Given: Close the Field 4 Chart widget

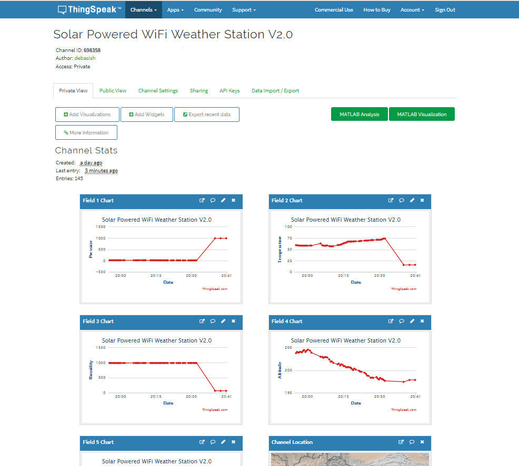Looking at the screenshot, I should coord(422,321).
